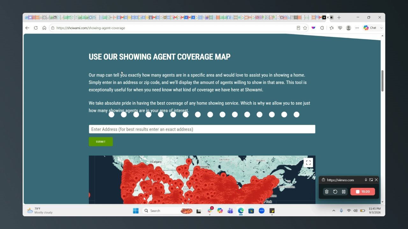The width and height of the screenshot is (408, 229).
Task: Open Microsoft Store from the taskbar
Action: click(251, 211)
